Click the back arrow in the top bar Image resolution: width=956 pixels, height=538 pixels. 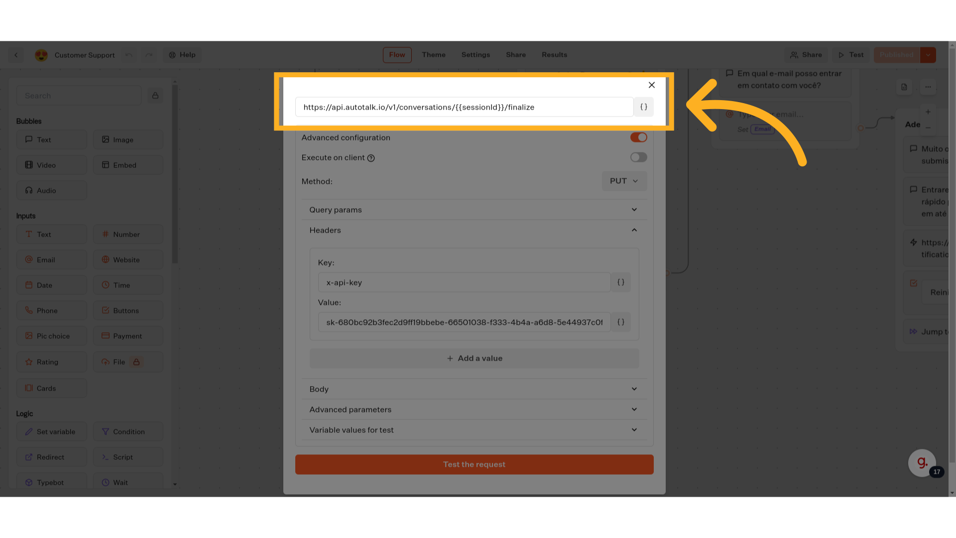pyautogui.click(x=16, y=55)
